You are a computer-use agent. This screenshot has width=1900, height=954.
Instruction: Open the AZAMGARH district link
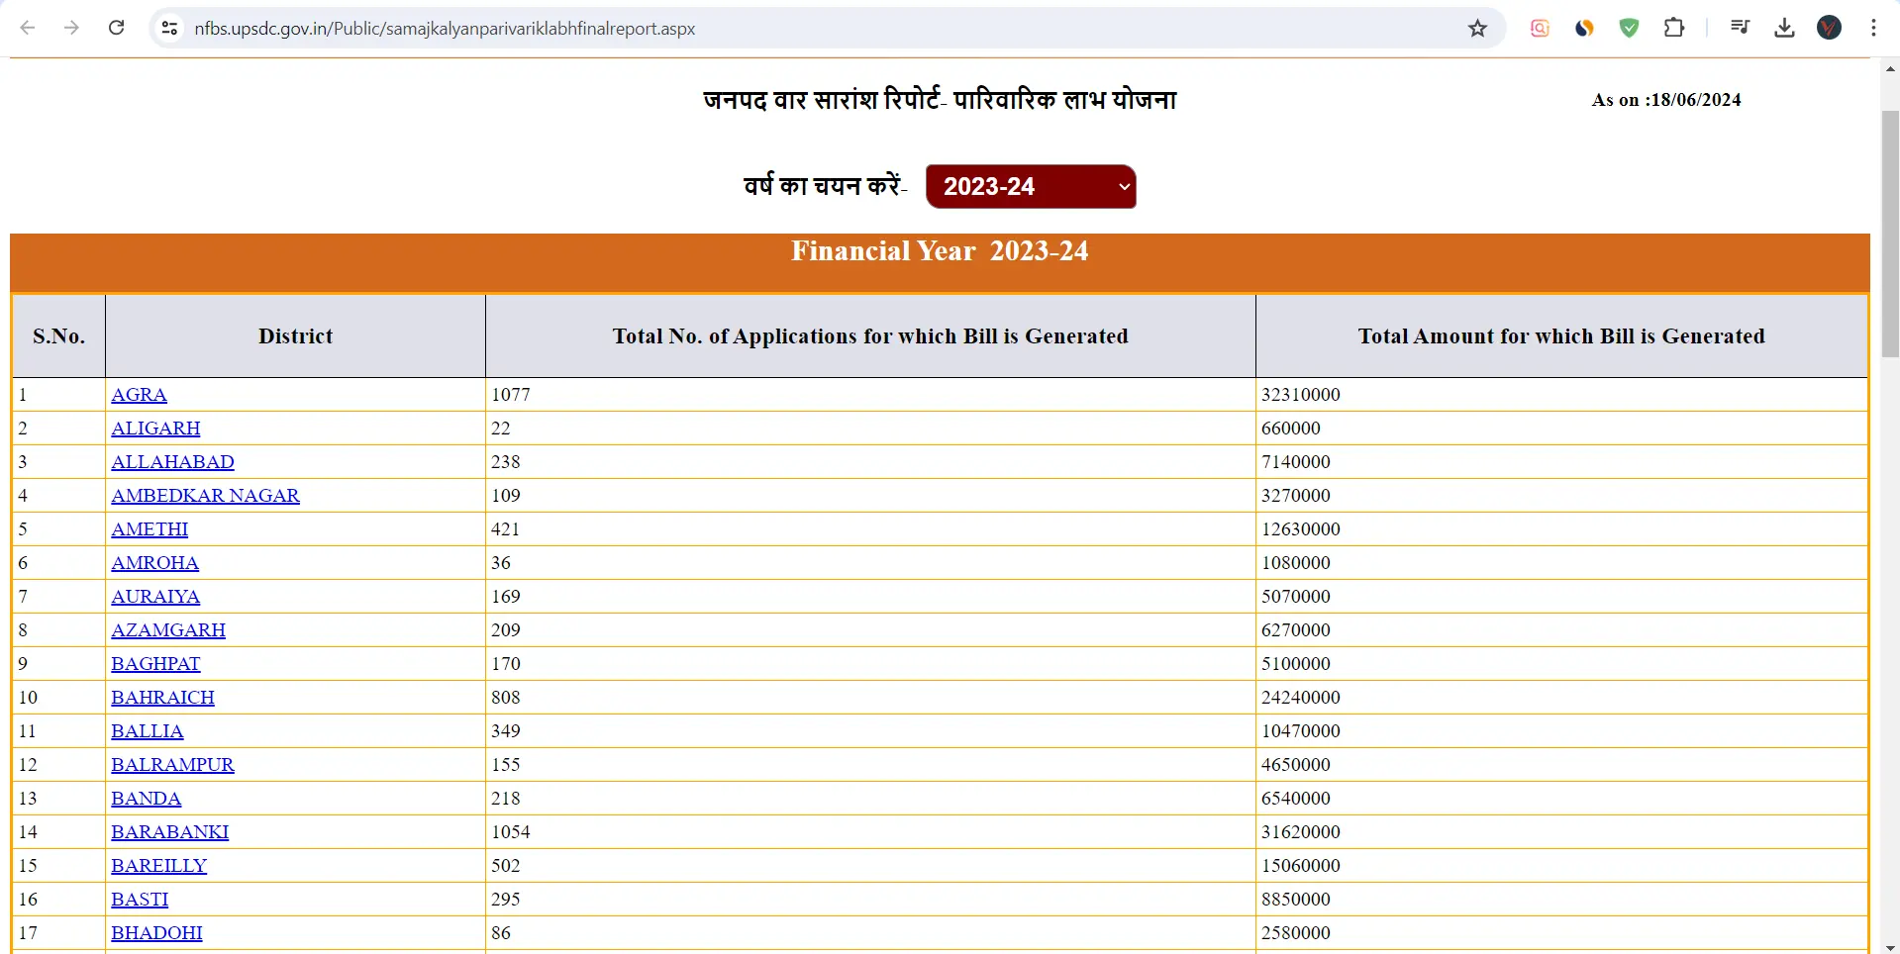coord(168,629)
